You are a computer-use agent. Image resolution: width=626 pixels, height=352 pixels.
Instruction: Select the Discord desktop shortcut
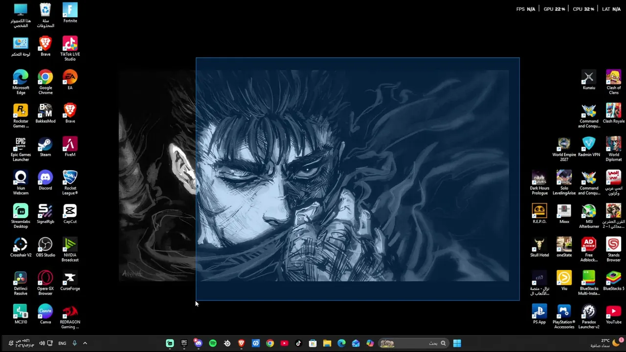(45, 180)
